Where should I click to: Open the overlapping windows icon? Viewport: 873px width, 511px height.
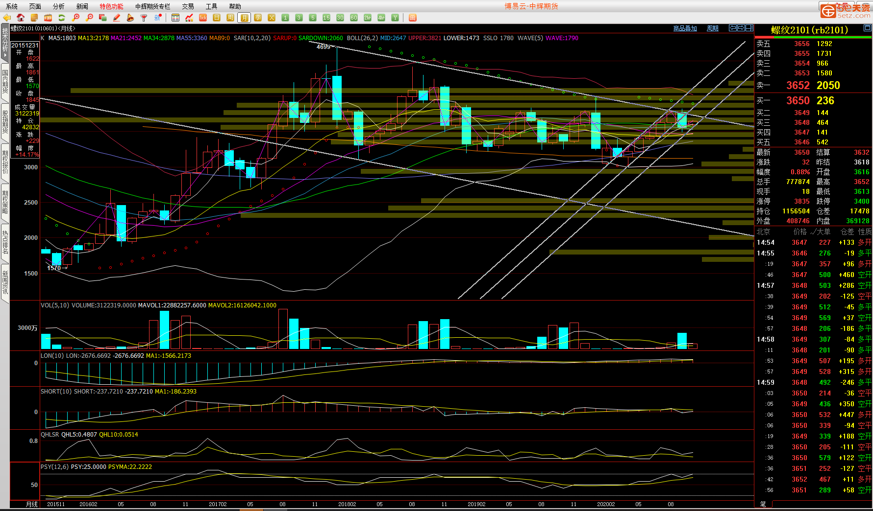(103, 18)
